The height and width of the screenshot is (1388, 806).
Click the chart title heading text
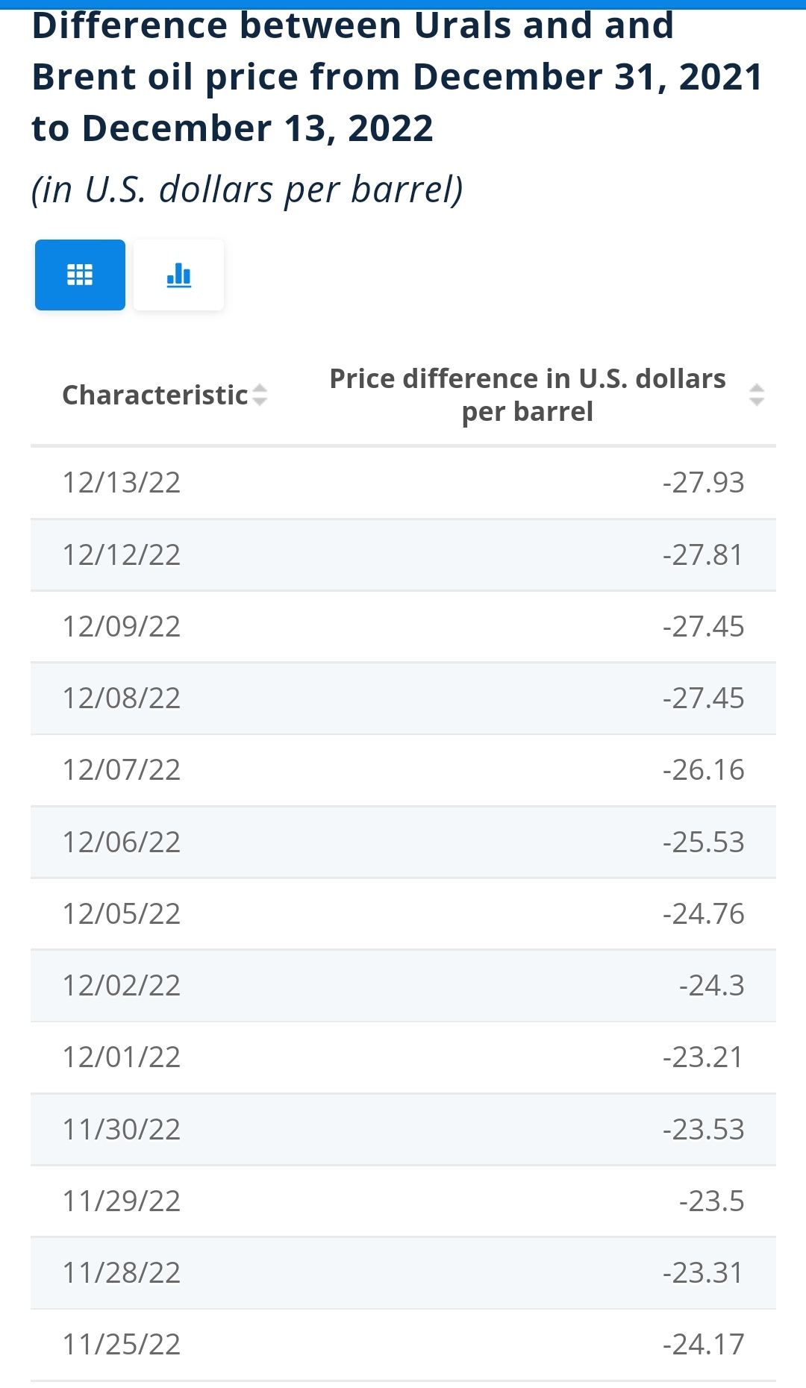397,77
